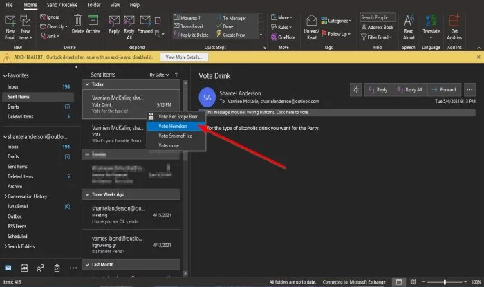Expand Search Folders

tap(6, 246)
